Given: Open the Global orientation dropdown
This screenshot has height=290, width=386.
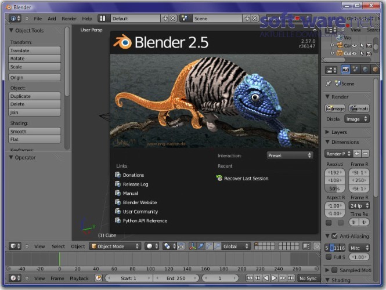Looking at the screenshot, I should tap(236, 246).
